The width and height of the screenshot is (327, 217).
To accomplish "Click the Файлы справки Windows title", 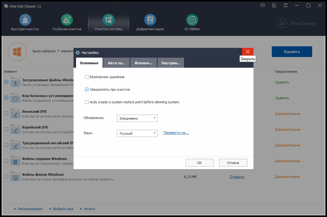I will point(45,159).
